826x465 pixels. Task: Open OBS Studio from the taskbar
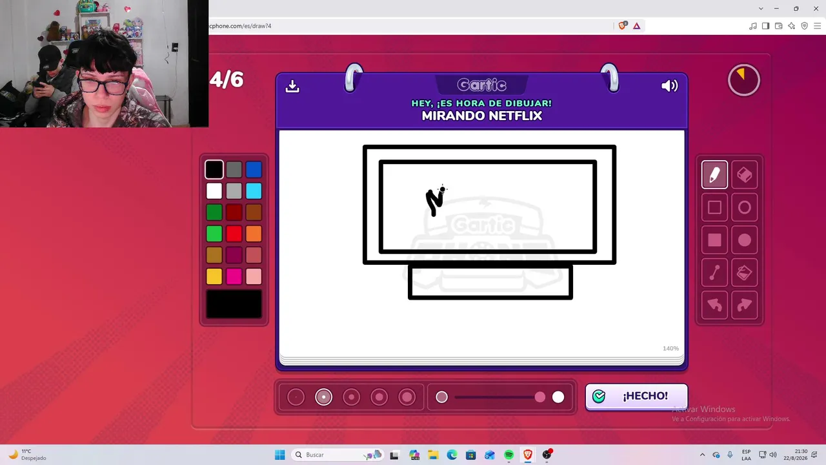[x=547, y=455]
